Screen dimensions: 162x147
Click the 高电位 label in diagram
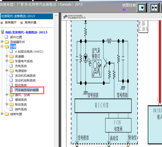[x=114, y=138]
